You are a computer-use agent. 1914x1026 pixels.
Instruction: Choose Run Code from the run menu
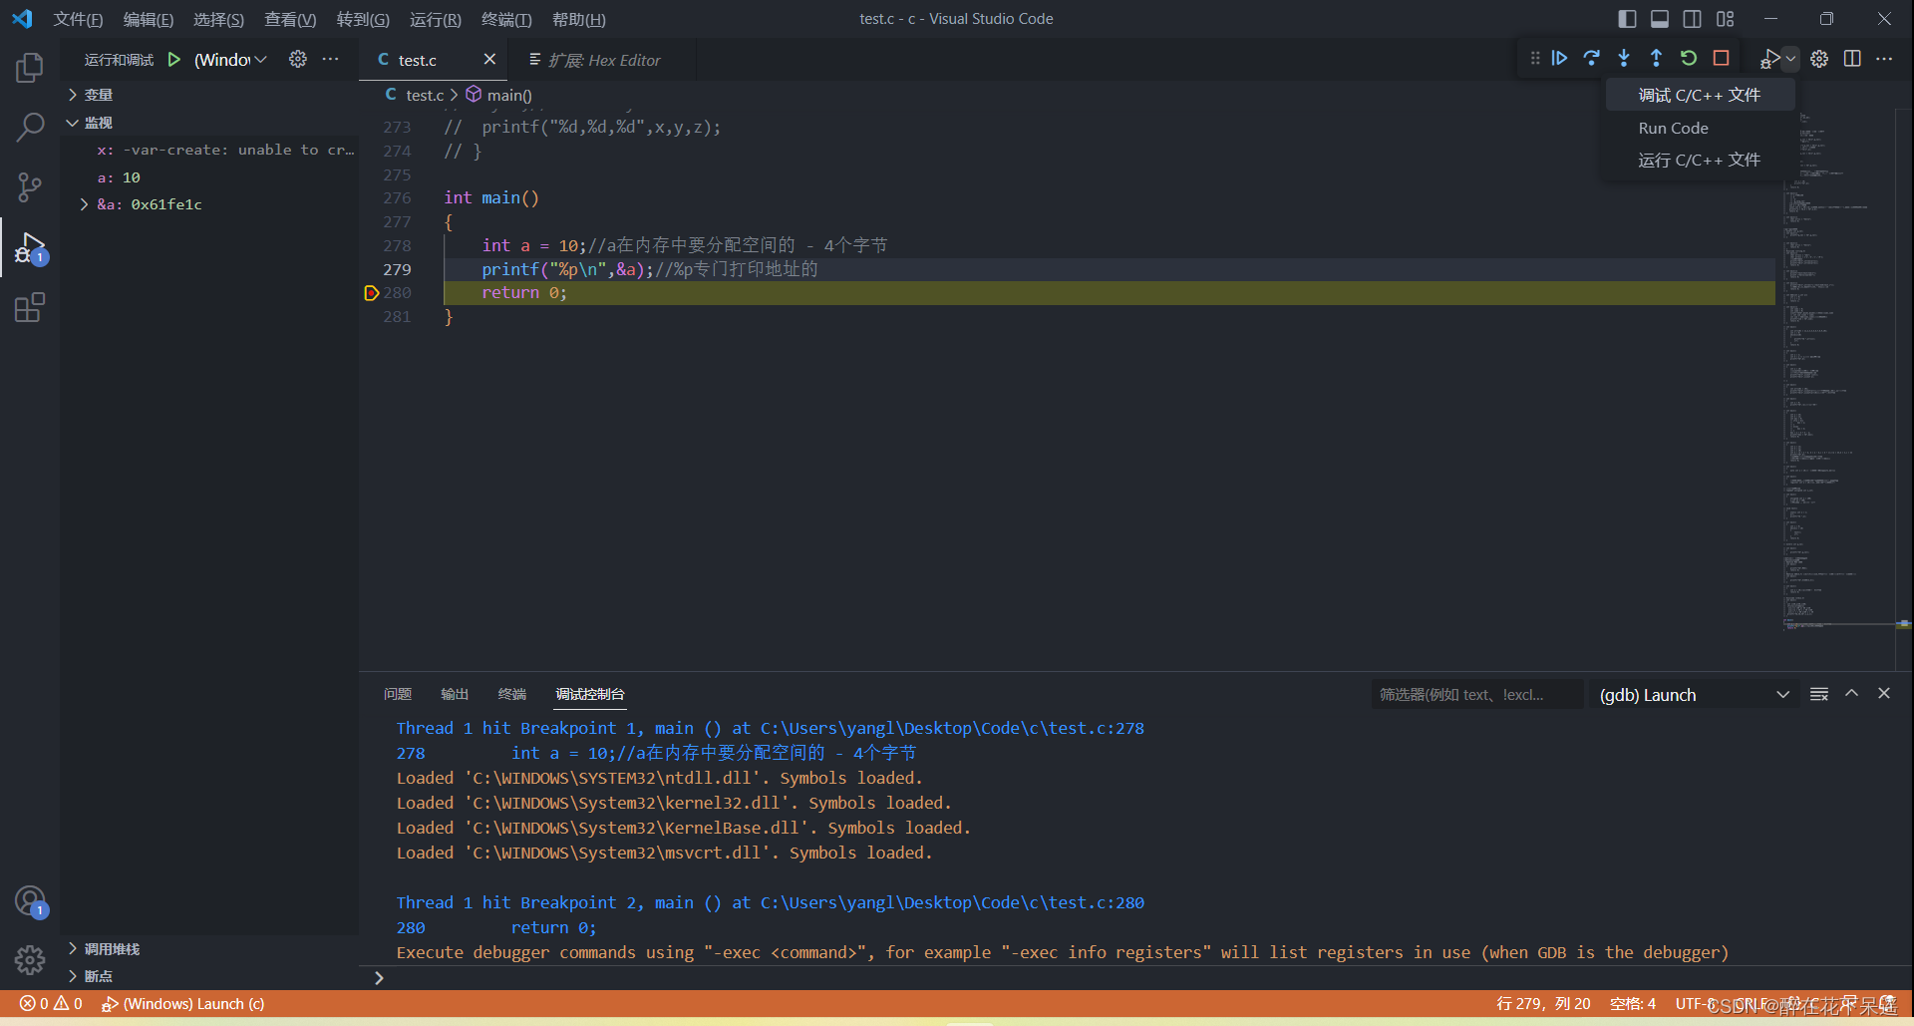click(x=1699, y=128)
